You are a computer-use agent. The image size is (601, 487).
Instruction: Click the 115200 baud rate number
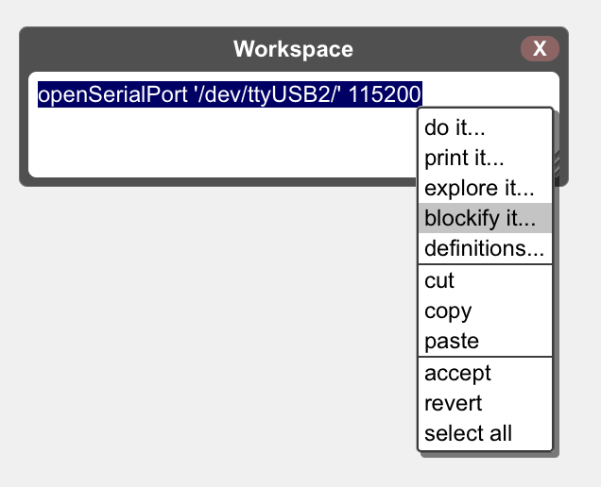click(x=385, y=94)
